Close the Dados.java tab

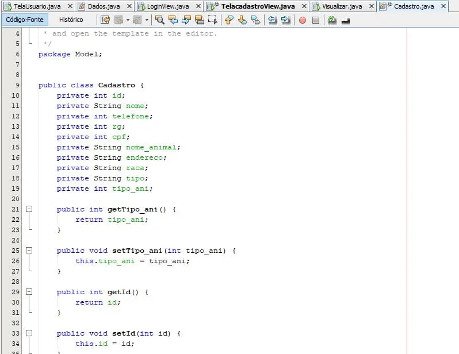(x=129, y=6)
